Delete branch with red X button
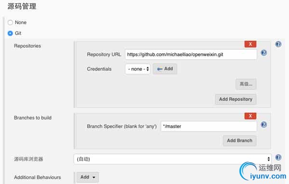 coord(250,116)
